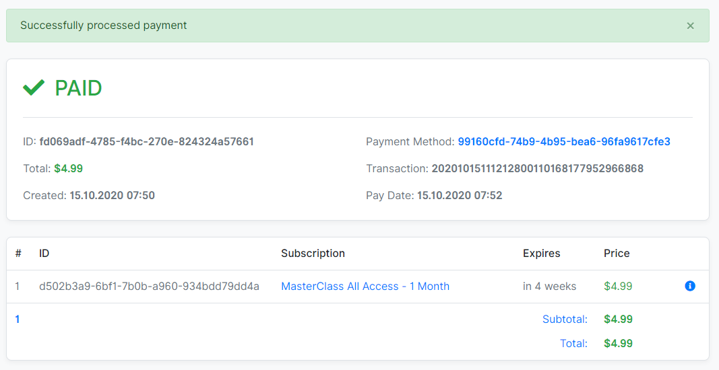
Task: Click the Price column header
Action: tap(616, 254)
